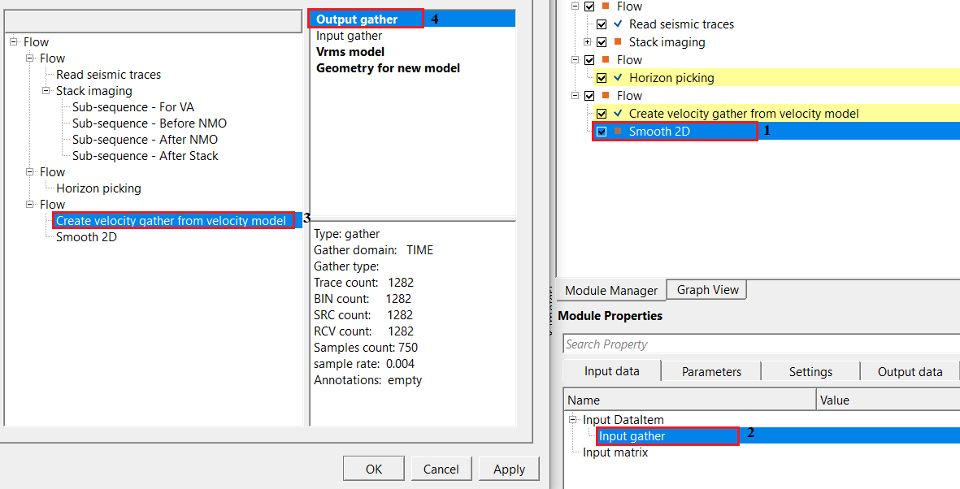This screenshot has height=489, width=960.
Task: Select Input gather in the dialog item list
Action: [x=349, y=36]
